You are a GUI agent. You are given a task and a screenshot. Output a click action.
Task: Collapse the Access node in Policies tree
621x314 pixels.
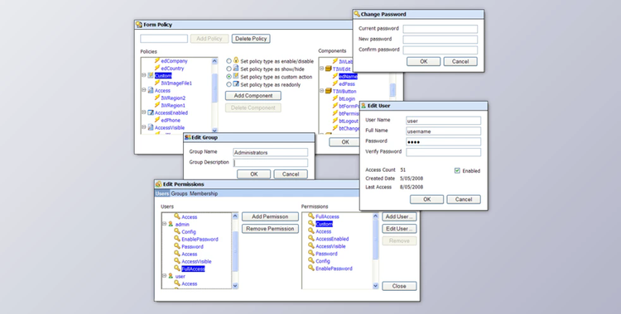[x=144, y=90]
